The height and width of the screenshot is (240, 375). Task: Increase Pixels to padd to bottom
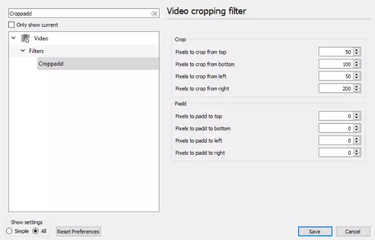point(357,126)
